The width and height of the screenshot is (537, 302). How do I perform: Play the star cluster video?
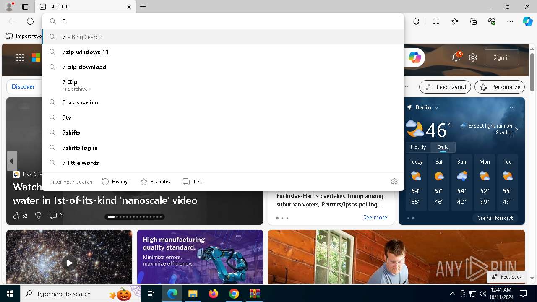coord(69,263)
